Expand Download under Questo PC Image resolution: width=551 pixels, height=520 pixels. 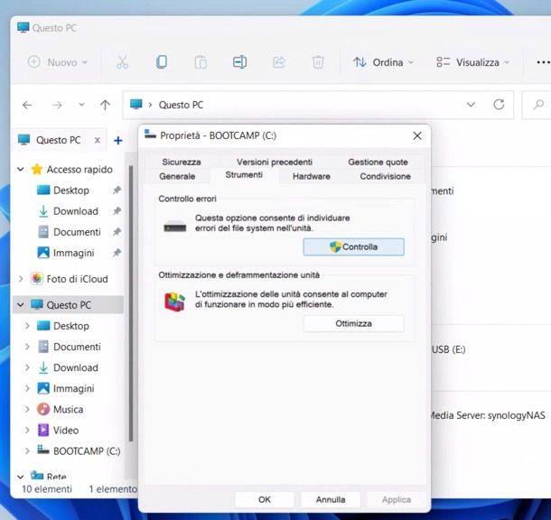[27, 367]
